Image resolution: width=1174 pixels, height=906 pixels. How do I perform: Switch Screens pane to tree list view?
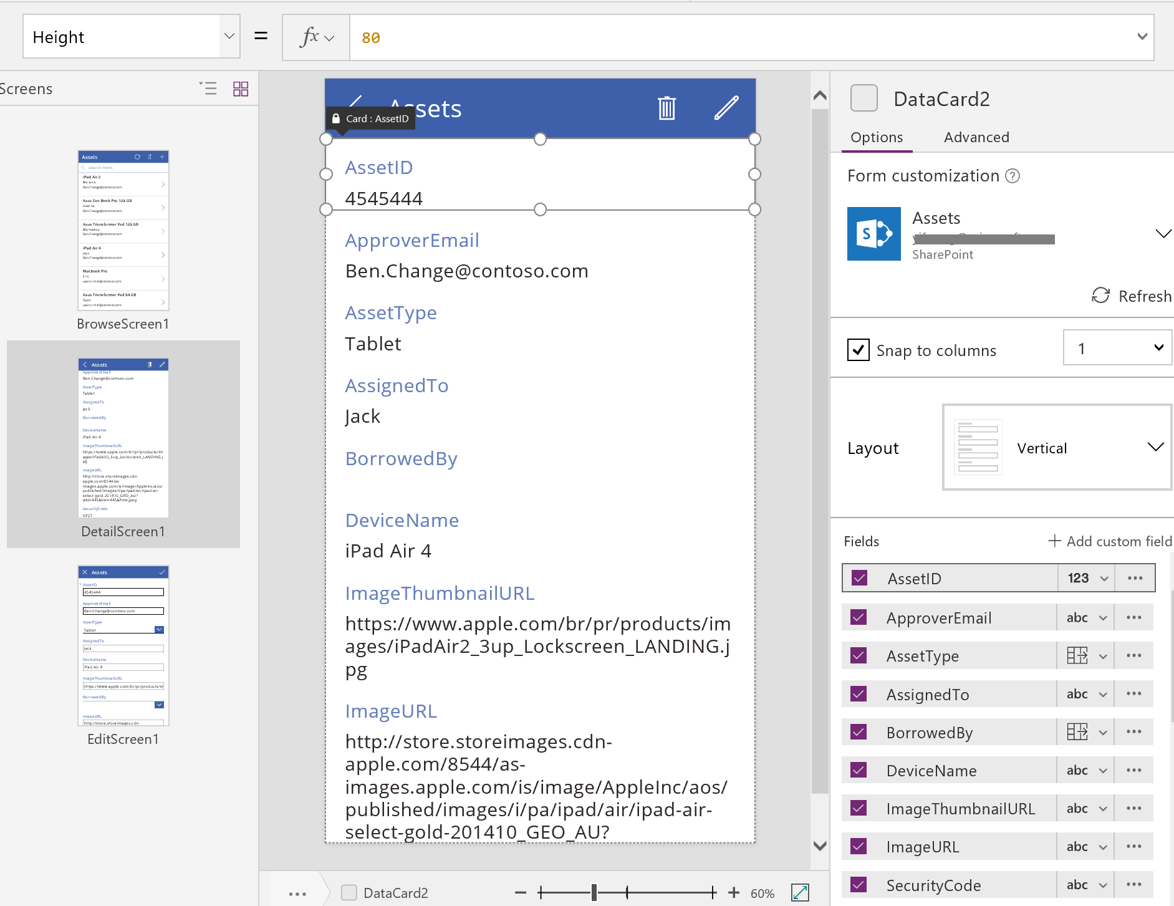click(208, 89)
